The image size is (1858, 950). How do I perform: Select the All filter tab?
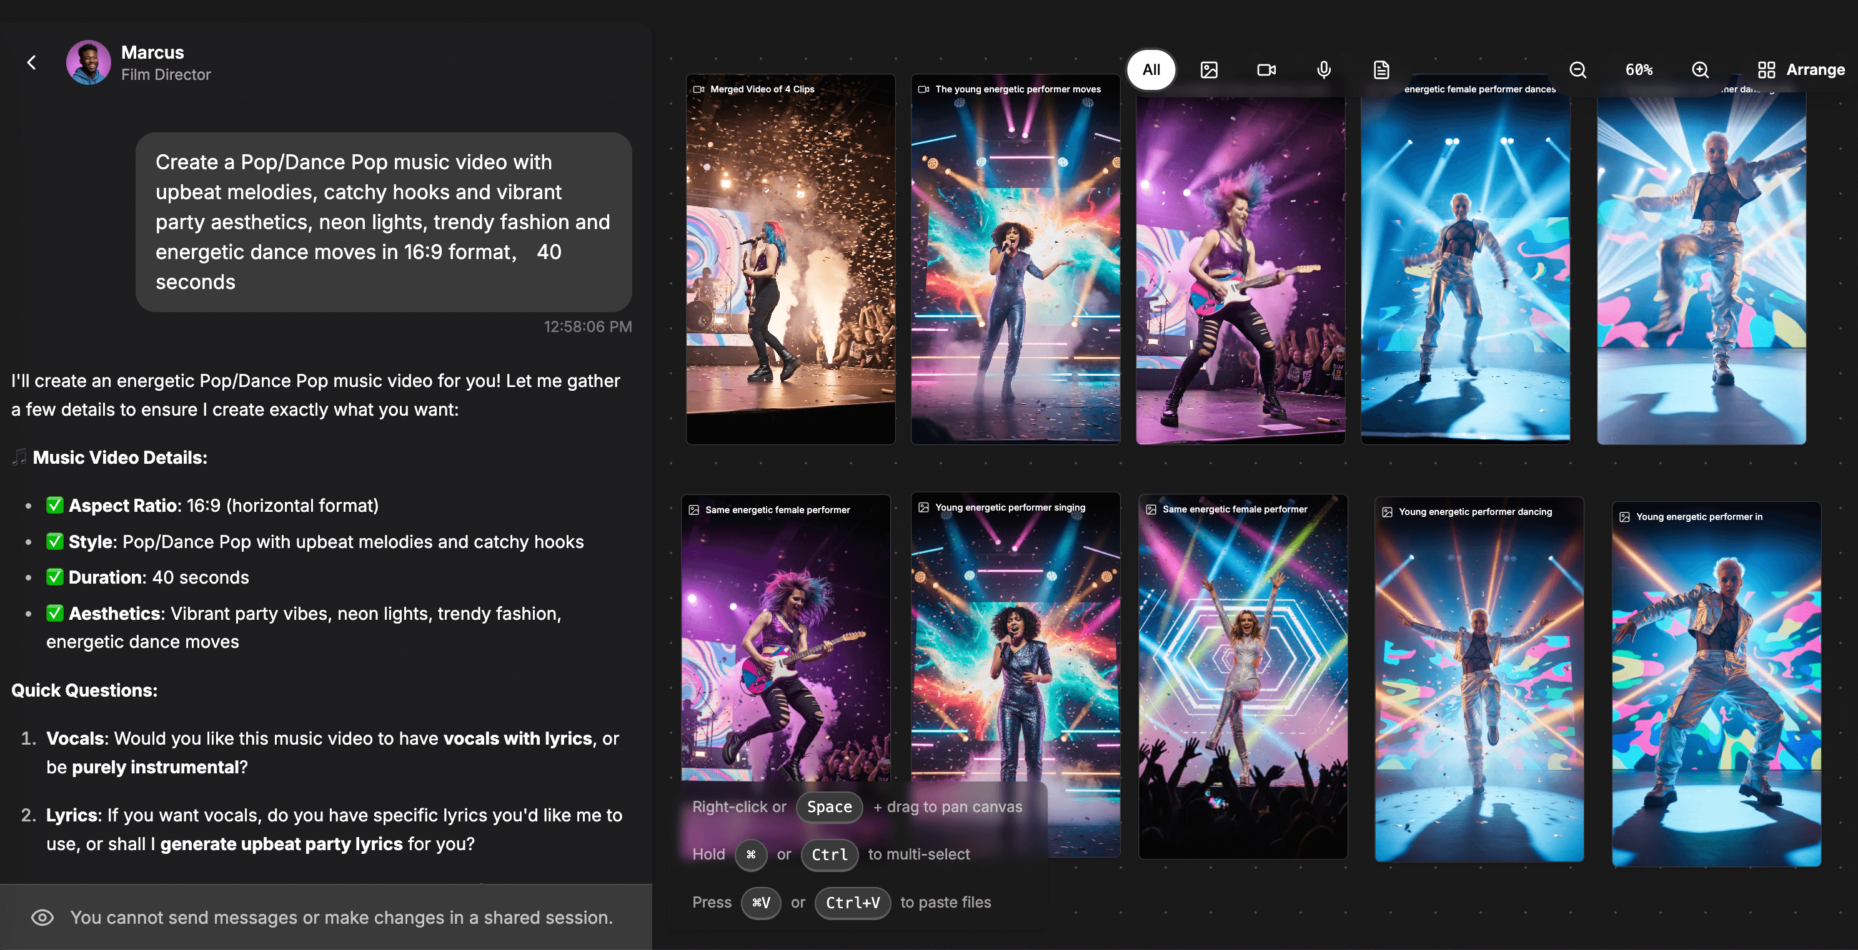(1151, 70)
